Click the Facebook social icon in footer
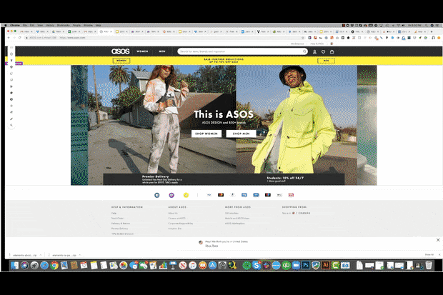 pos(157,195)
